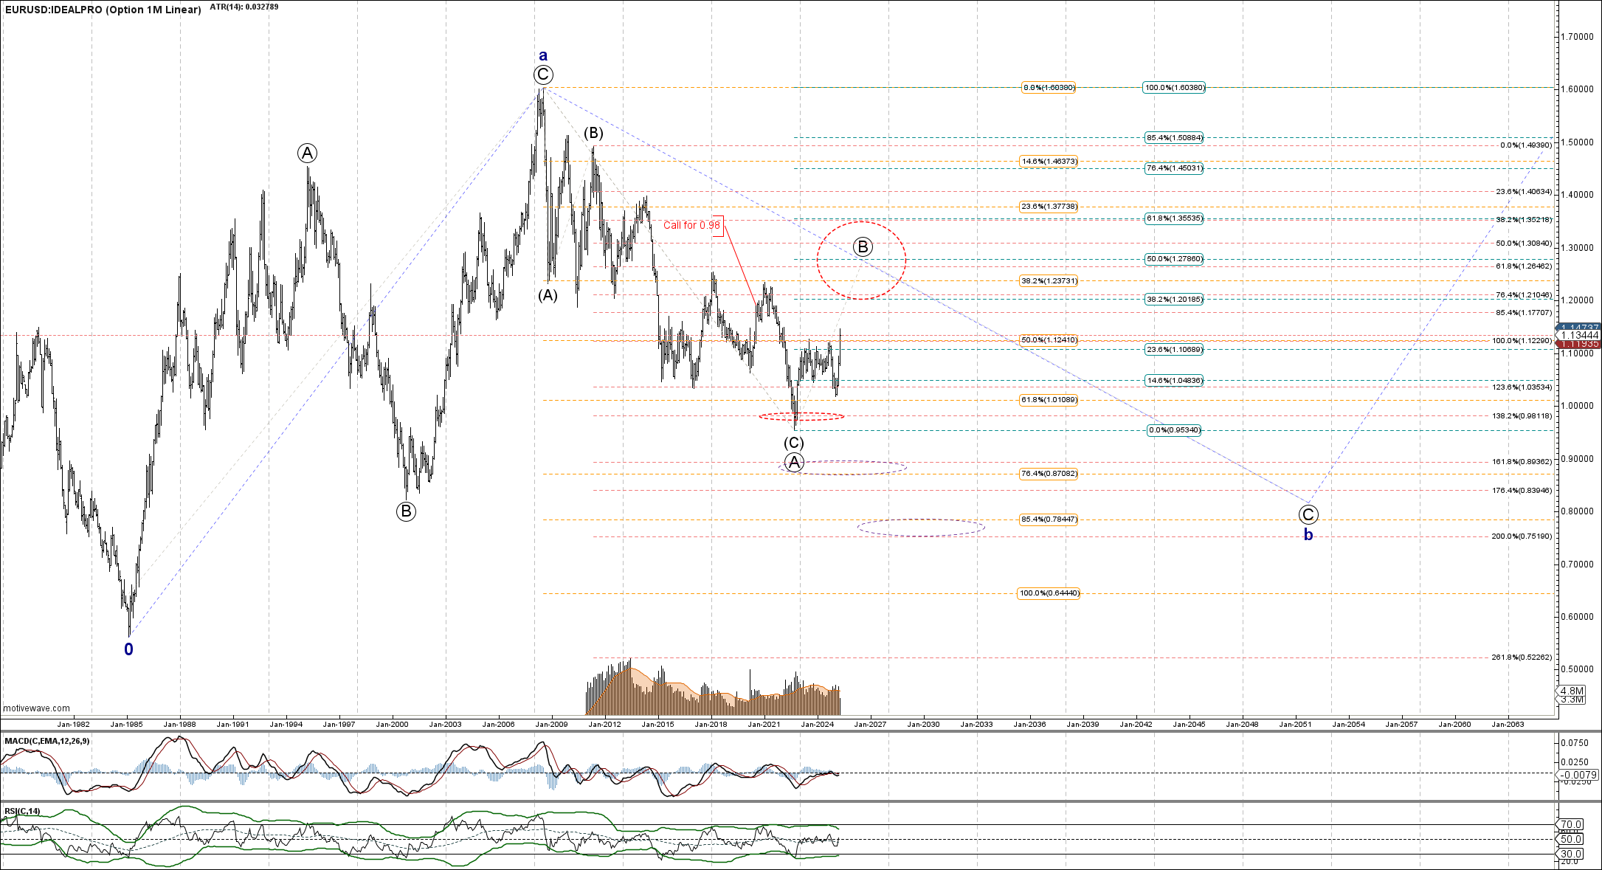Screen dimensions: 1602x870
Task: Click the 50.0%(1.27860) teal Fibonacci label
Action: [1174, 259]
